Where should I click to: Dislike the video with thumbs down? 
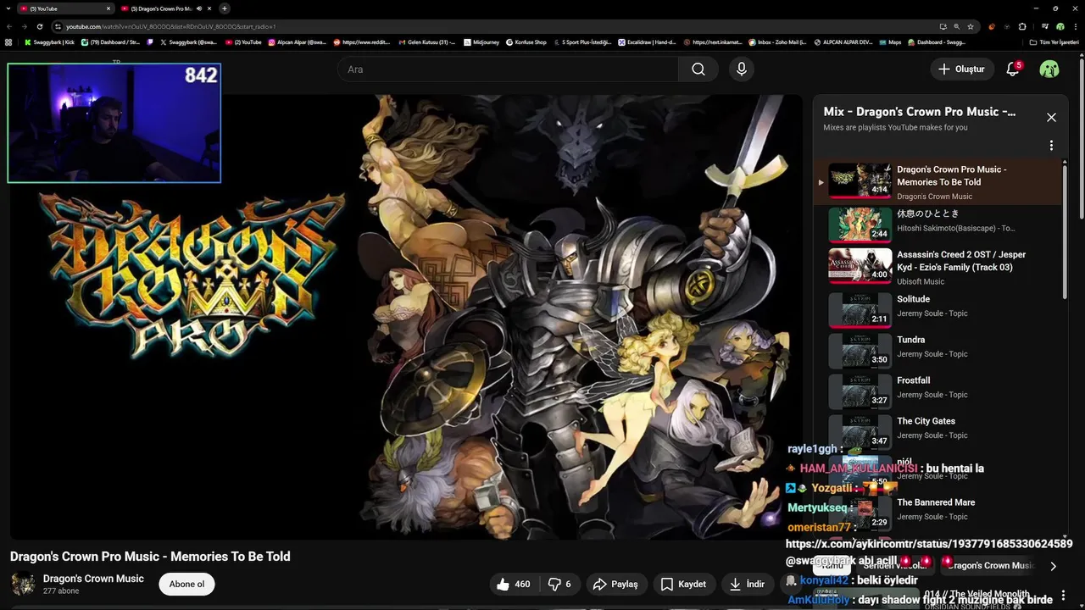tap(559, 584)
